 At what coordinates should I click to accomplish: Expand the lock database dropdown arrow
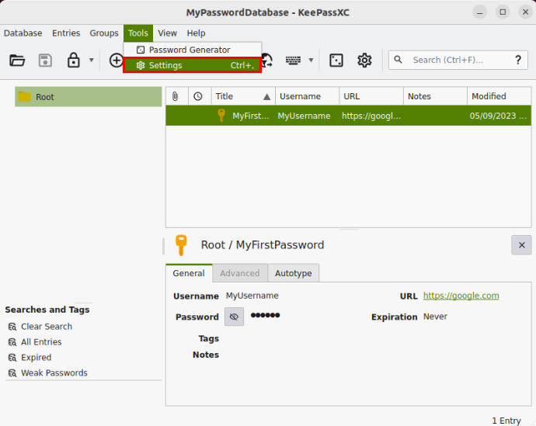(x=91, y=60)
